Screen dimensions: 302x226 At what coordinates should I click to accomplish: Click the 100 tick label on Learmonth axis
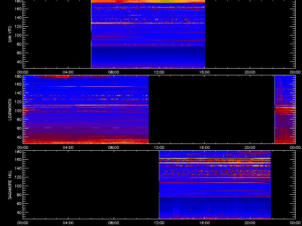coord(18,111)
